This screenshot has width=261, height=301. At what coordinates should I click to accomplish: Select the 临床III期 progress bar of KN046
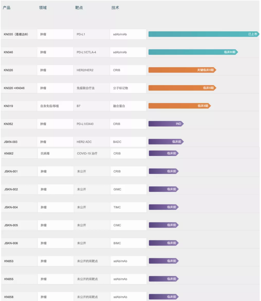click(x=193, y=52)
